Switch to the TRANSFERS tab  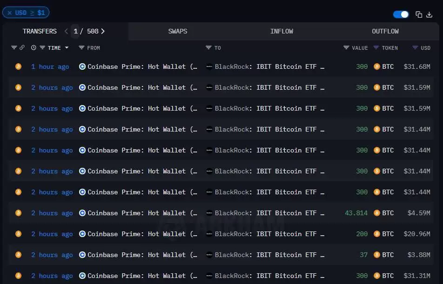pos(40,31)
